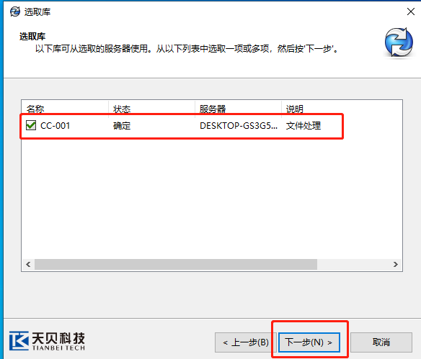Click the right scrollbar arrow in list
This screenshot has width=421, height=359.
point(396,265)
